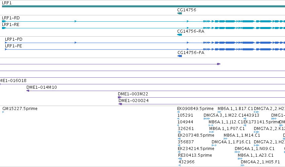This screenshot has height=167, width=285.
Task: Click the DME1-014M10 clone label
Action: pos(42,87)
